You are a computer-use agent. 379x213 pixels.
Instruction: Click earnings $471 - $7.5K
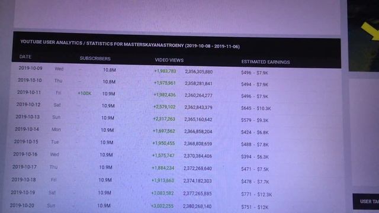[255, 169]
